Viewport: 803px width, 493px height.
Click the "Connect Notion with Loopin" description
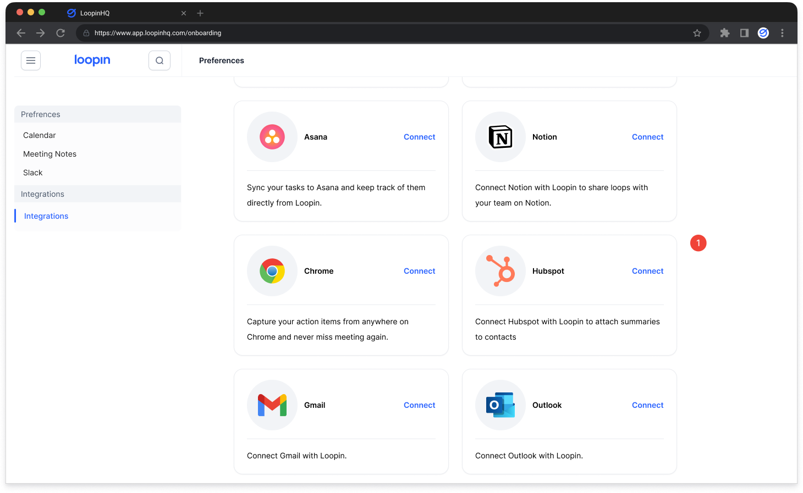562,195
